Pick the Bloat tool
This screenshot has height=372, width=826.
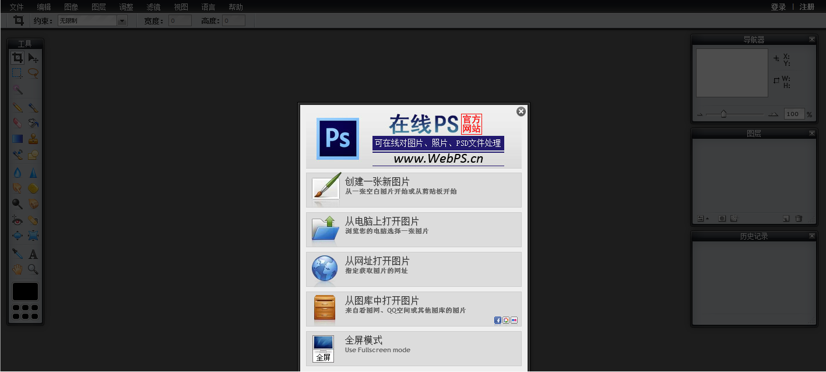17,236
